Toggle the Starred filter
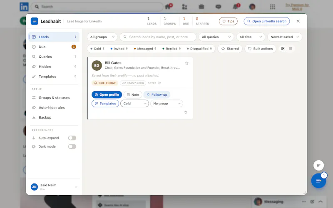Screen dimensions: 333x208 [230, 49]
